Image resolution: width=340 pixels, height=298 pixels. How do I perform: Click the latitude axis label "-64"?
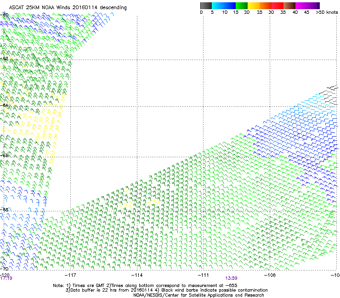(4, 105)
